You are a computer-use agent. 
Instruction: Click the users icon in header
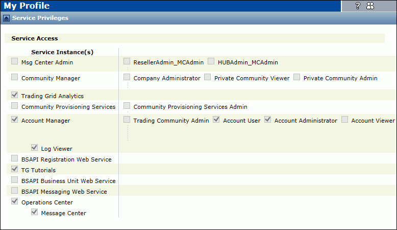(370, 6)
